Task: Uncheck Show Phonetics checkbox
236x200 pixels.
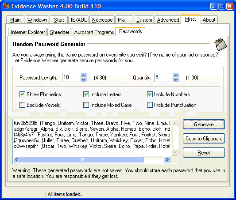Action: tap(22, 94)
